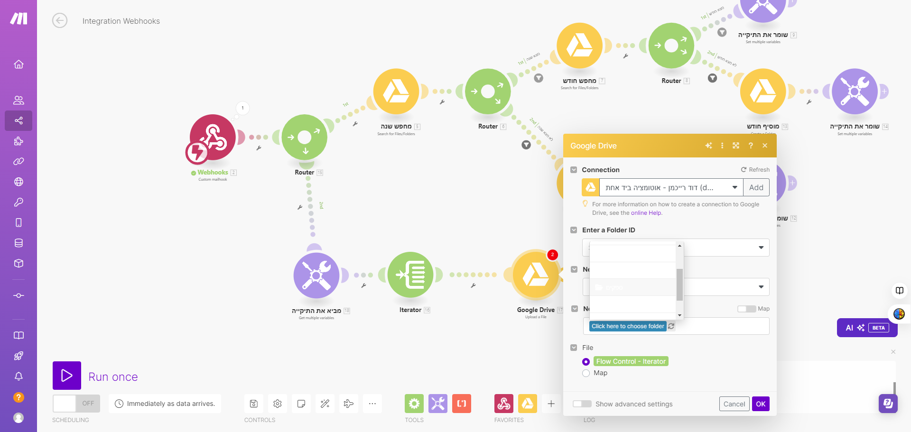Select Webhooks in Favorites bar
Viewport: 911px width, 432px height.
point(504,404)
